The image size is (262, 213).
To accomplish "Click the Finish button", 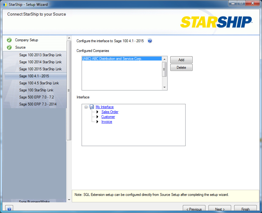I will click(x=245, y=209).
